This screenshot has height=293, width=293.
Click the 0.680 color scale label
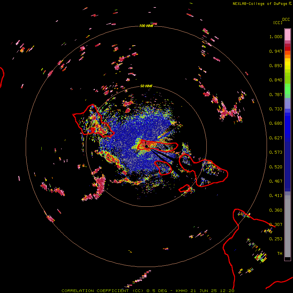[276, 123]
